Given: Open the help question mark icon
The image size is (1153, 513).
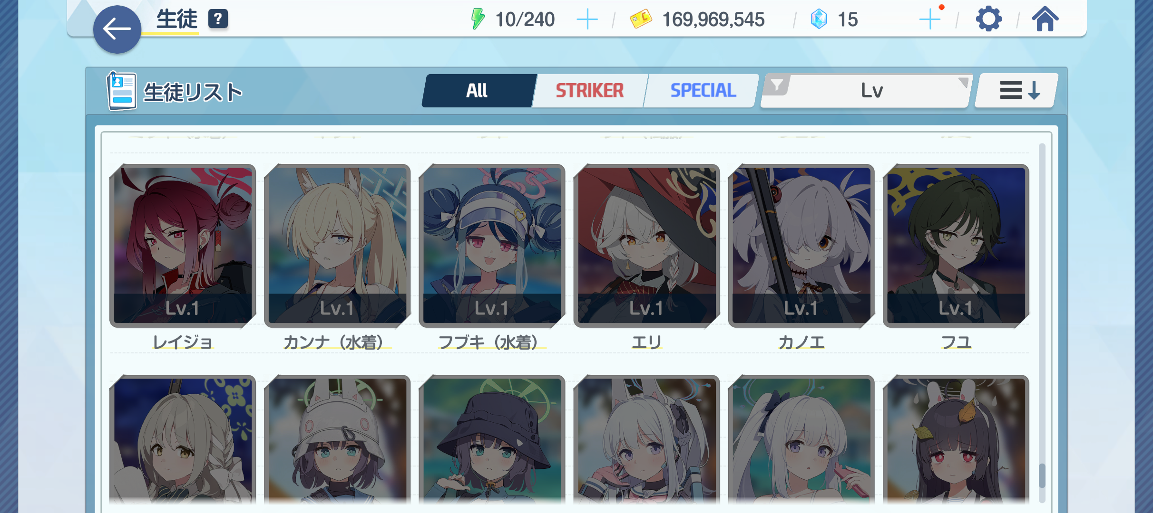Looking at the screenshot, I should (218, 19).
